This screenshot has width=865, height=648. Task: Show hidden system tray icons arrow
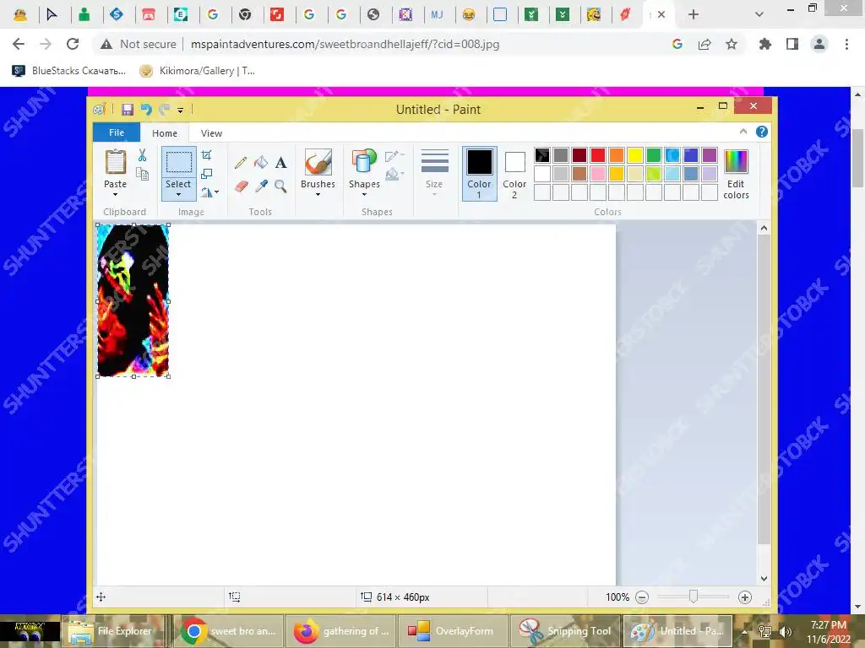click(744, 632)
